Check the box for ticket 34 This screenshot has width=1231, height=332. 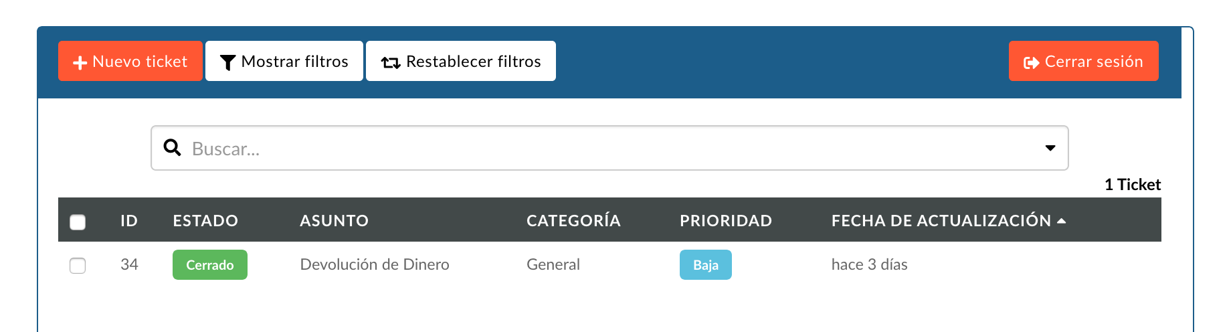(x=78, y=265)
